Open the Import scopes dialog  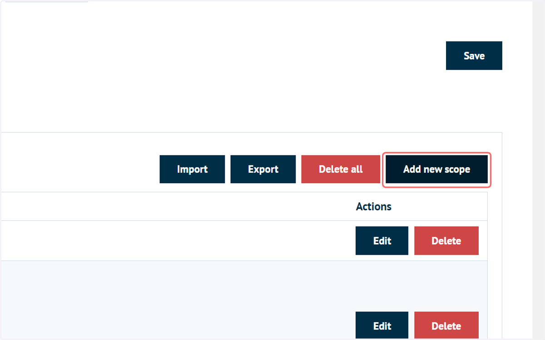(192, 169)
